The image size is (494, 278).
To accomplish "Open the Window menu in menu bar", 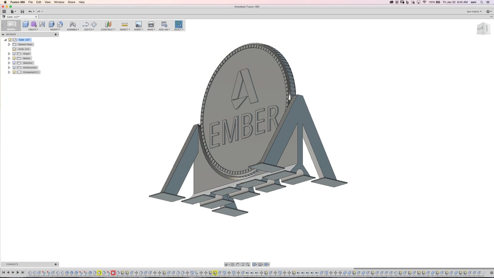I will [x=59, y=2].
